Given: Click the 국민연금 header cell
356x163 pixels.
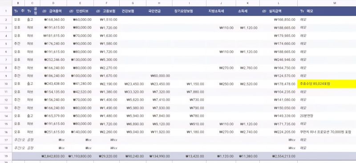Looking at the screenshot, I should pos(159,11).
